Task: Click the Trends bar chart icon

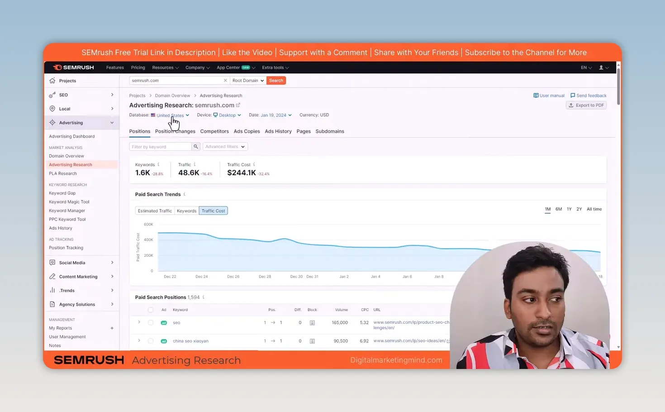Action: (x=52, y=290)
